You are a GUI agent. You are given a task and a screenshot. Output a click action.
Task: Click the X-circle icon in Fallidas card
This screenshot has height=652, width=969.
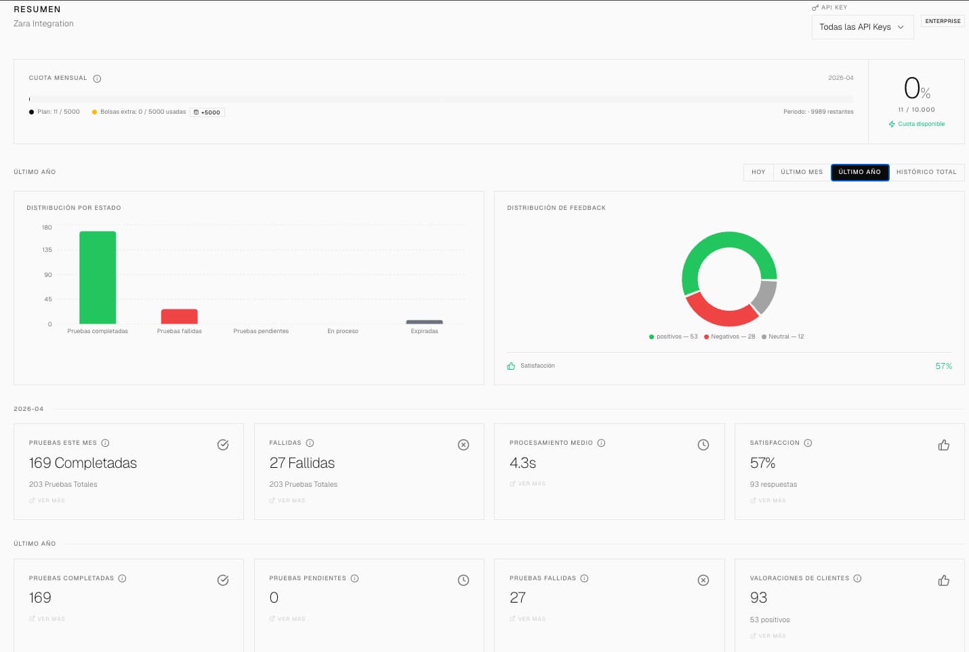(463, 445)
